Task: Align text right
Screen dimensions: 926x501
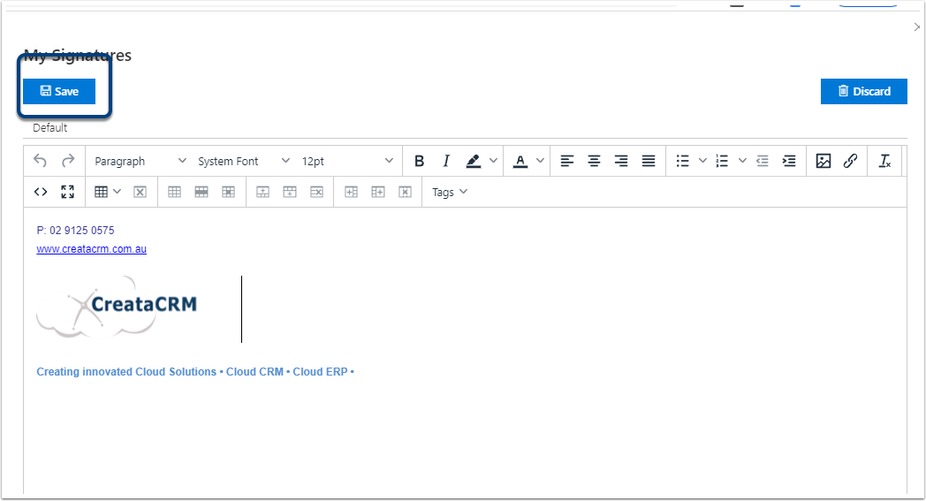Action: 621,161
